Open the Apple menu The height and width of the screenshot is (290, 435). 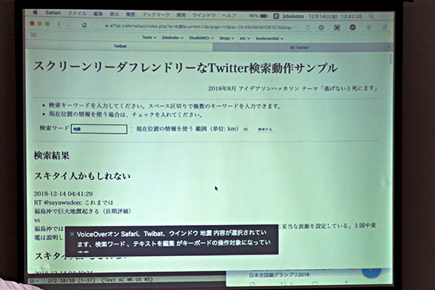click(36, 12)
